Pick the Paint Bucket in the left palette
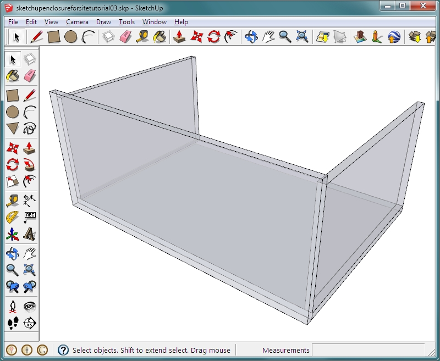 pyautogui.click(x=13, y=76)
